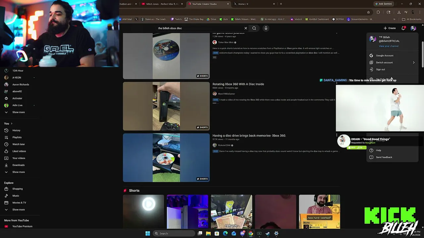
Task: Open the StreamElements bookmark
Action: coord(360,19)
